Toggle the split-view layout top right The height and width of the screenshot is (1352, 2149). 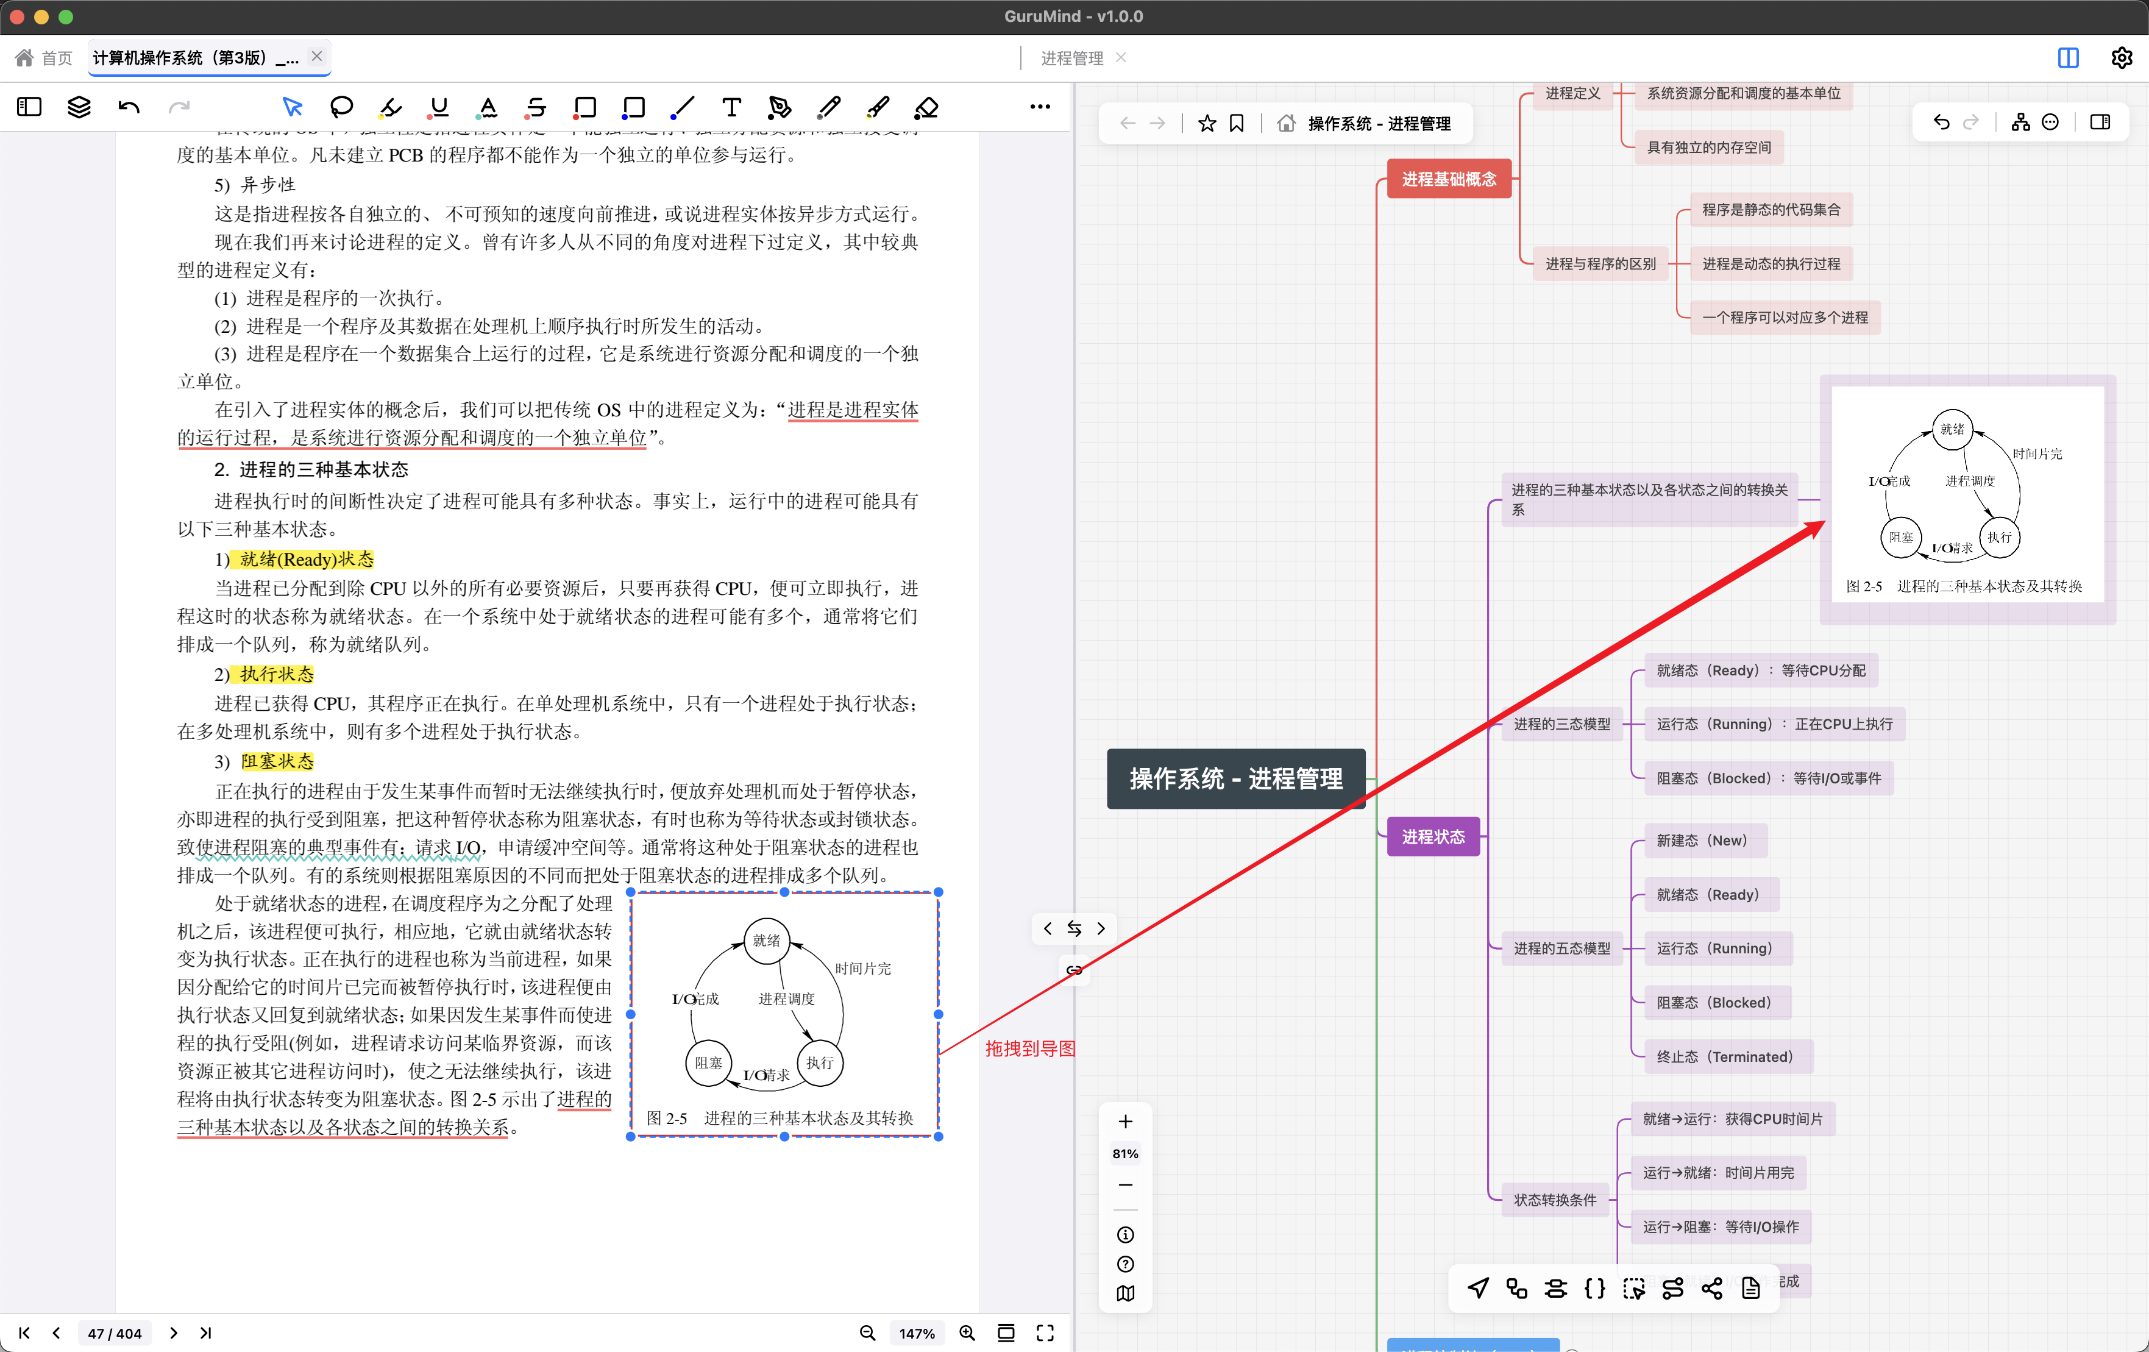coord(2068,58)
